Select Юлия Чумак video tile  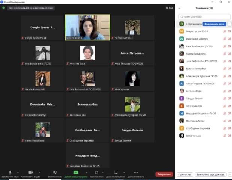tap(132, 79)
